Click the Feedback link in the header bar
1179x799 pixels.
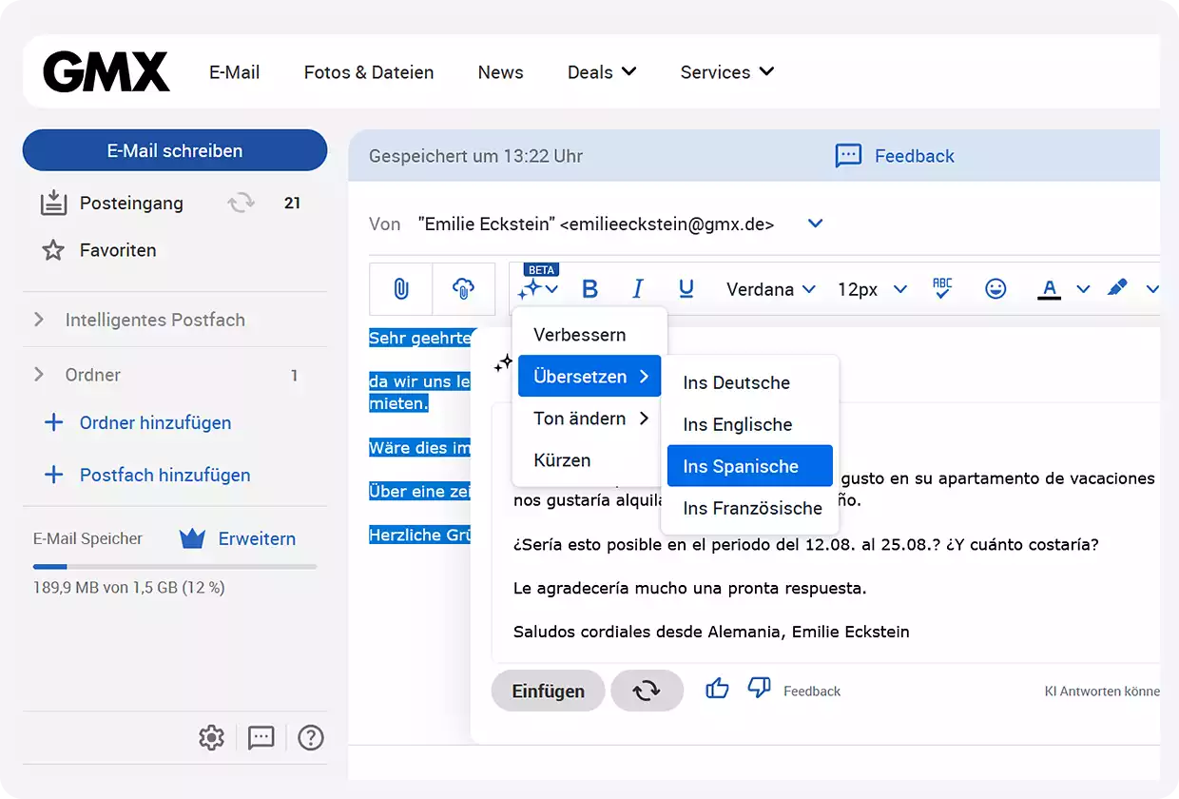point(915,156)
